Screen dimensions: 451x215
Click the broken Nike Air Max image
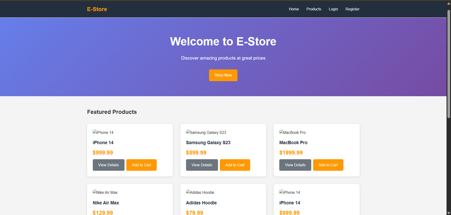coord(105,192)
